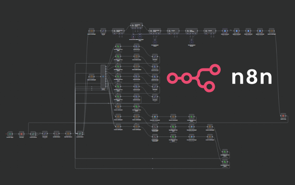Screen dimensions: 295x185
Task: Select the first orange node in top row
Action: (91, 31)
